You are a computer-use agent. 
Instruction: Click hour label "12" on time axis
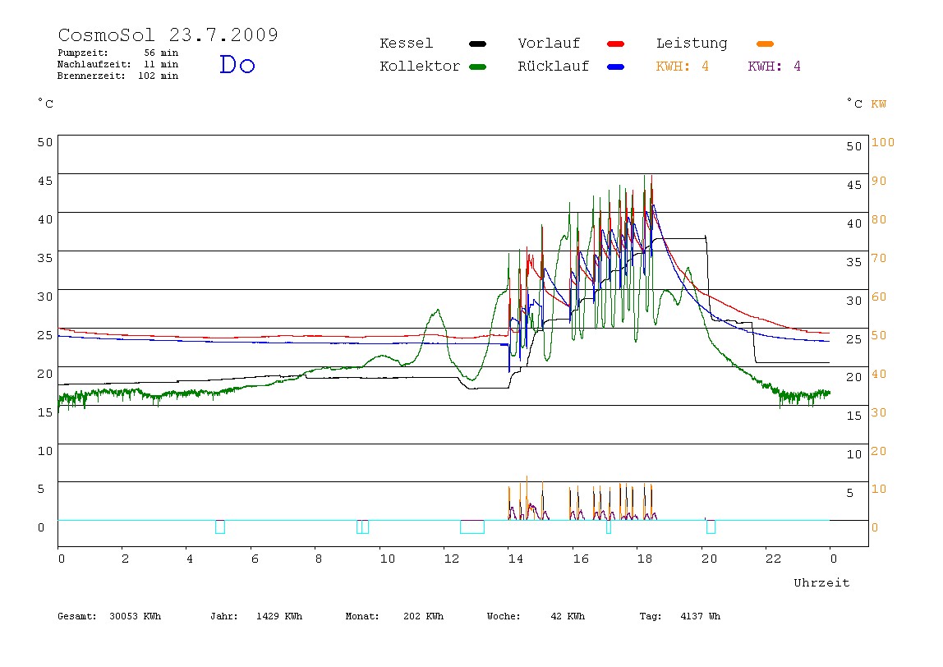point(452,559)
